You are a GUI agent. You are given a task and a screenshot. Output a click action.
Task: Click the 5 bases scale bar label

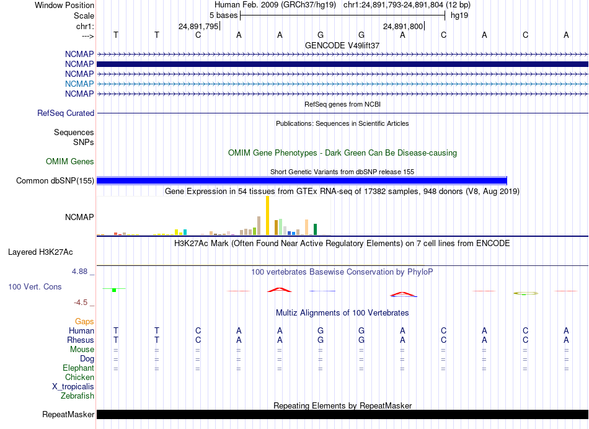point(223,15)
